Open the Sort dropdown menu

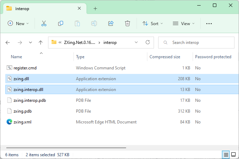click(153, 23)
